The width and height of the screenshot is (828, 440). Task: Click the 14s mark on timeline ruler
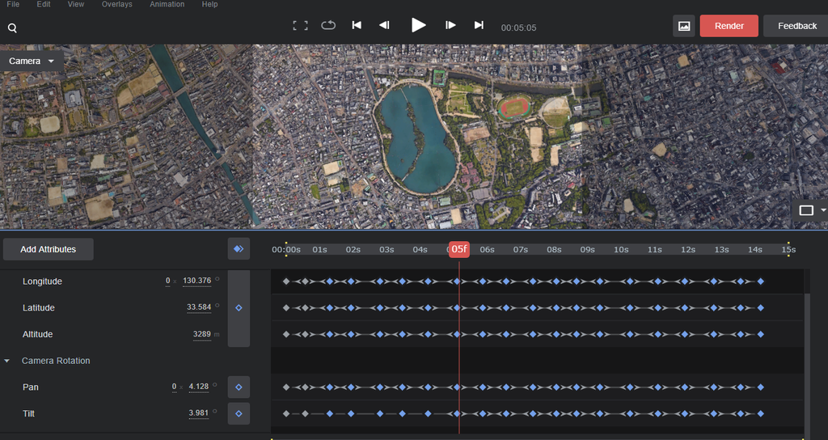[x=754, y=249]
